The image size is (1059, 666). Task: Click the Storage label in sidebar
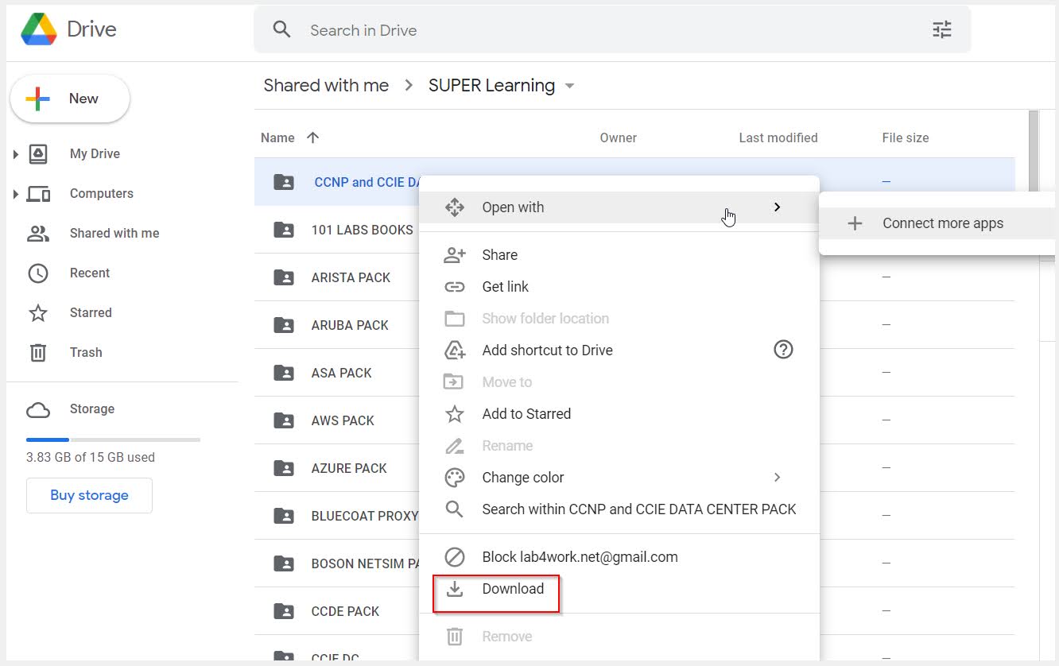coord(92,409)
